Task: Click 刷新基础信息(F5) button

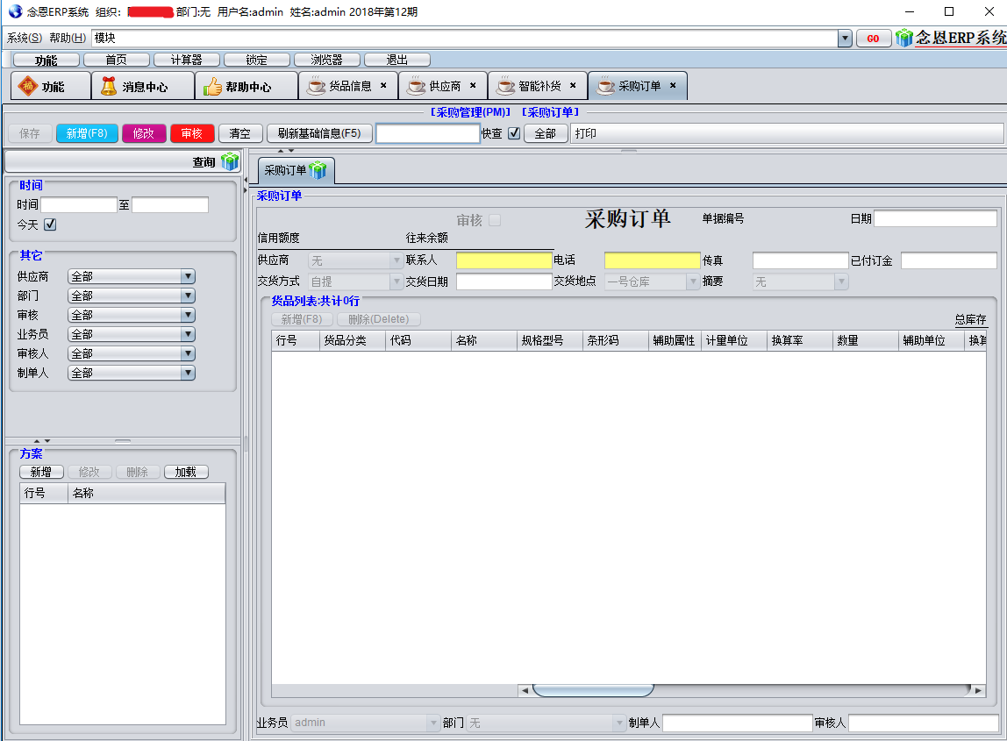Action: click(319, 133)
